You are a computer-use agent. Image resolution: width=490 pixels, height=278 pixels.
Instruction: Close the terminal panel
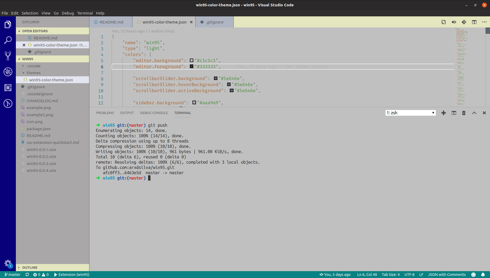tap(484, 113)
